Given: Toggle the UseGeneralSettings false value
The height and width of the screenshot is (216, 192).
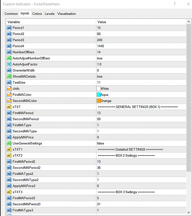Looking at the screenshot, I should coord(141,143).
